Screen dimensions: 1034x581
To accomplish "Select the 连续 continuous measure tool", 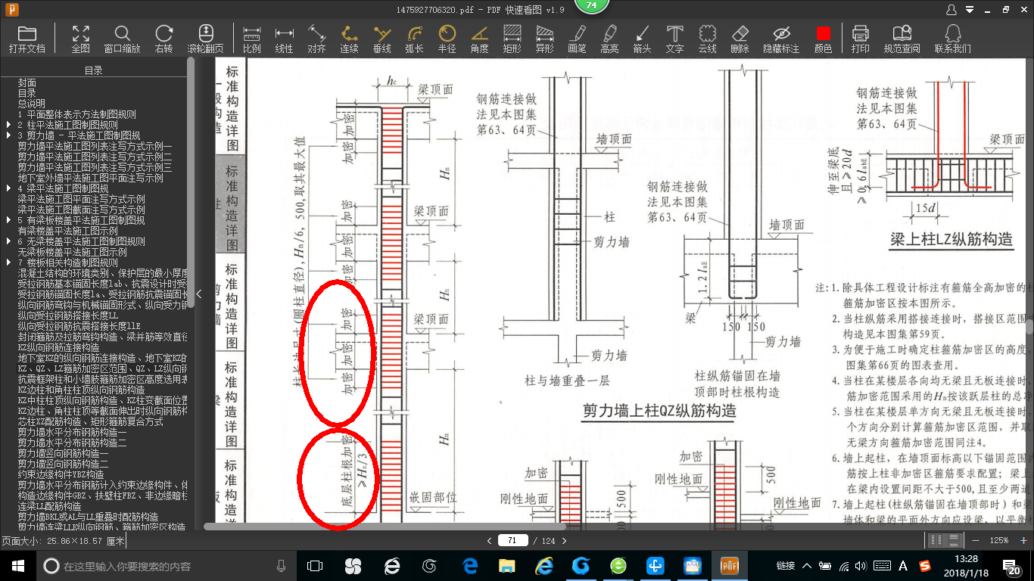I will (349, 39).
